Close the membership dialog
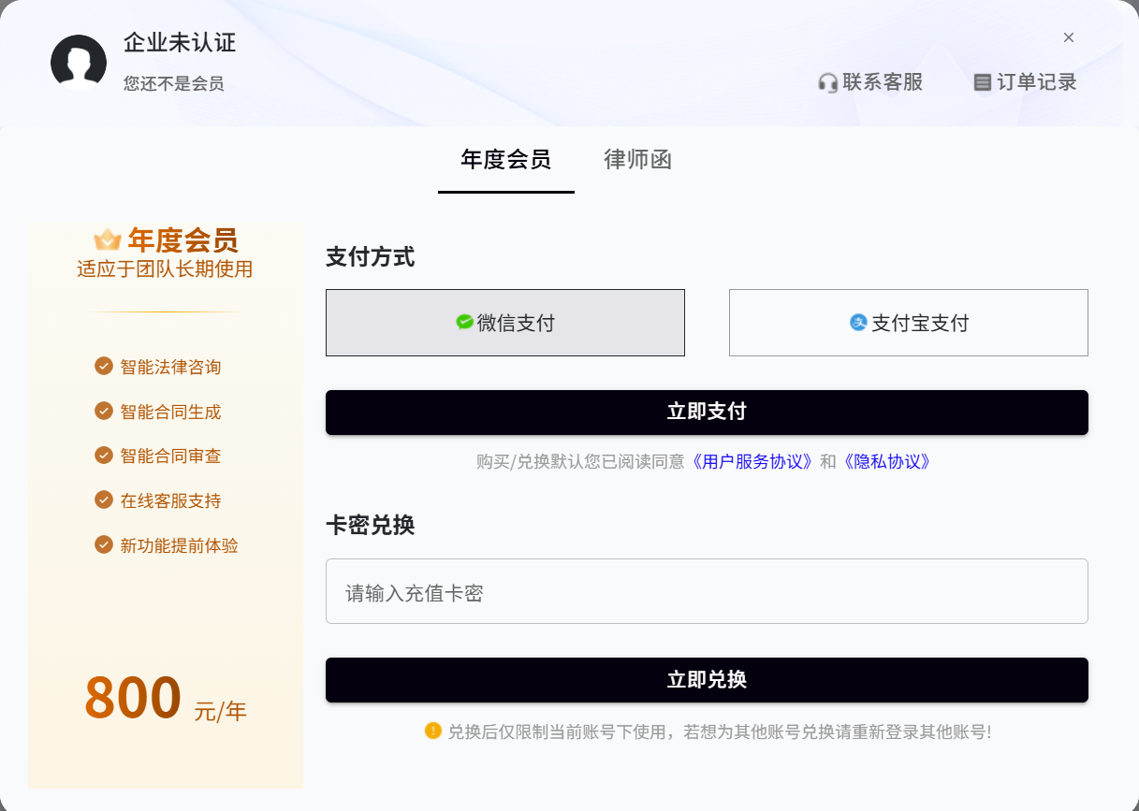The image size is (1139, 811). (1069, 37)
